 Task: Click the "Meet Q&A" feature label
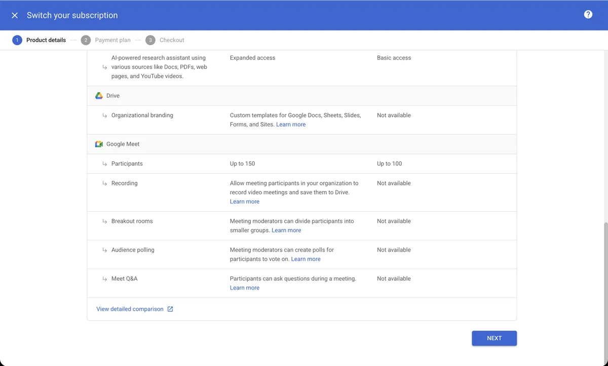point(125,279)
